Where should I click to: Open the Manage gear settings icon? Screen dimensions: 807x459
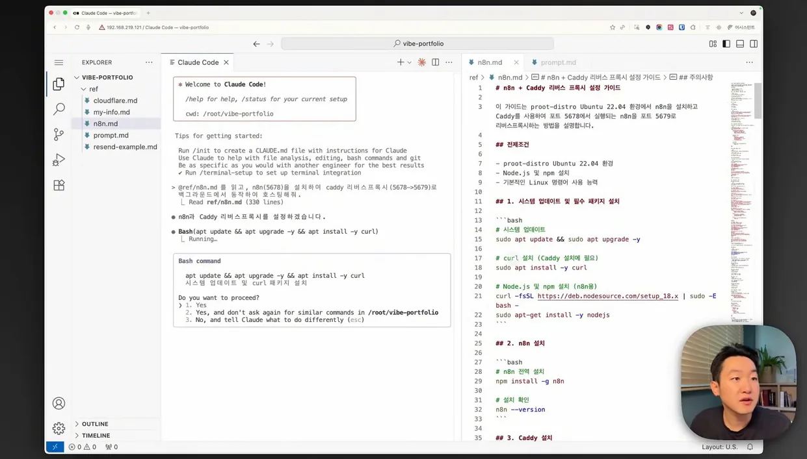pos(59,428)
